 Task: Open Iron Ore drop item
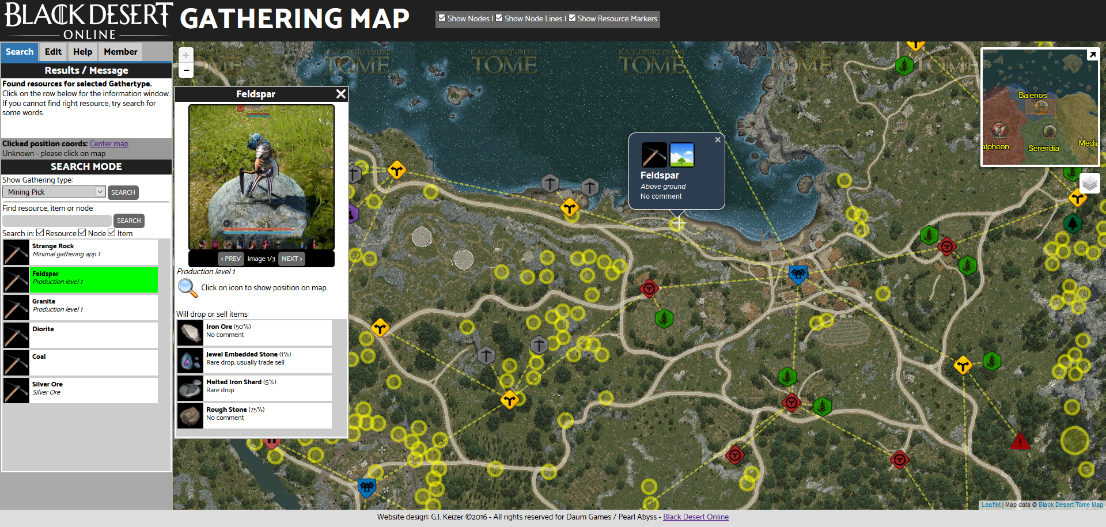255,332
